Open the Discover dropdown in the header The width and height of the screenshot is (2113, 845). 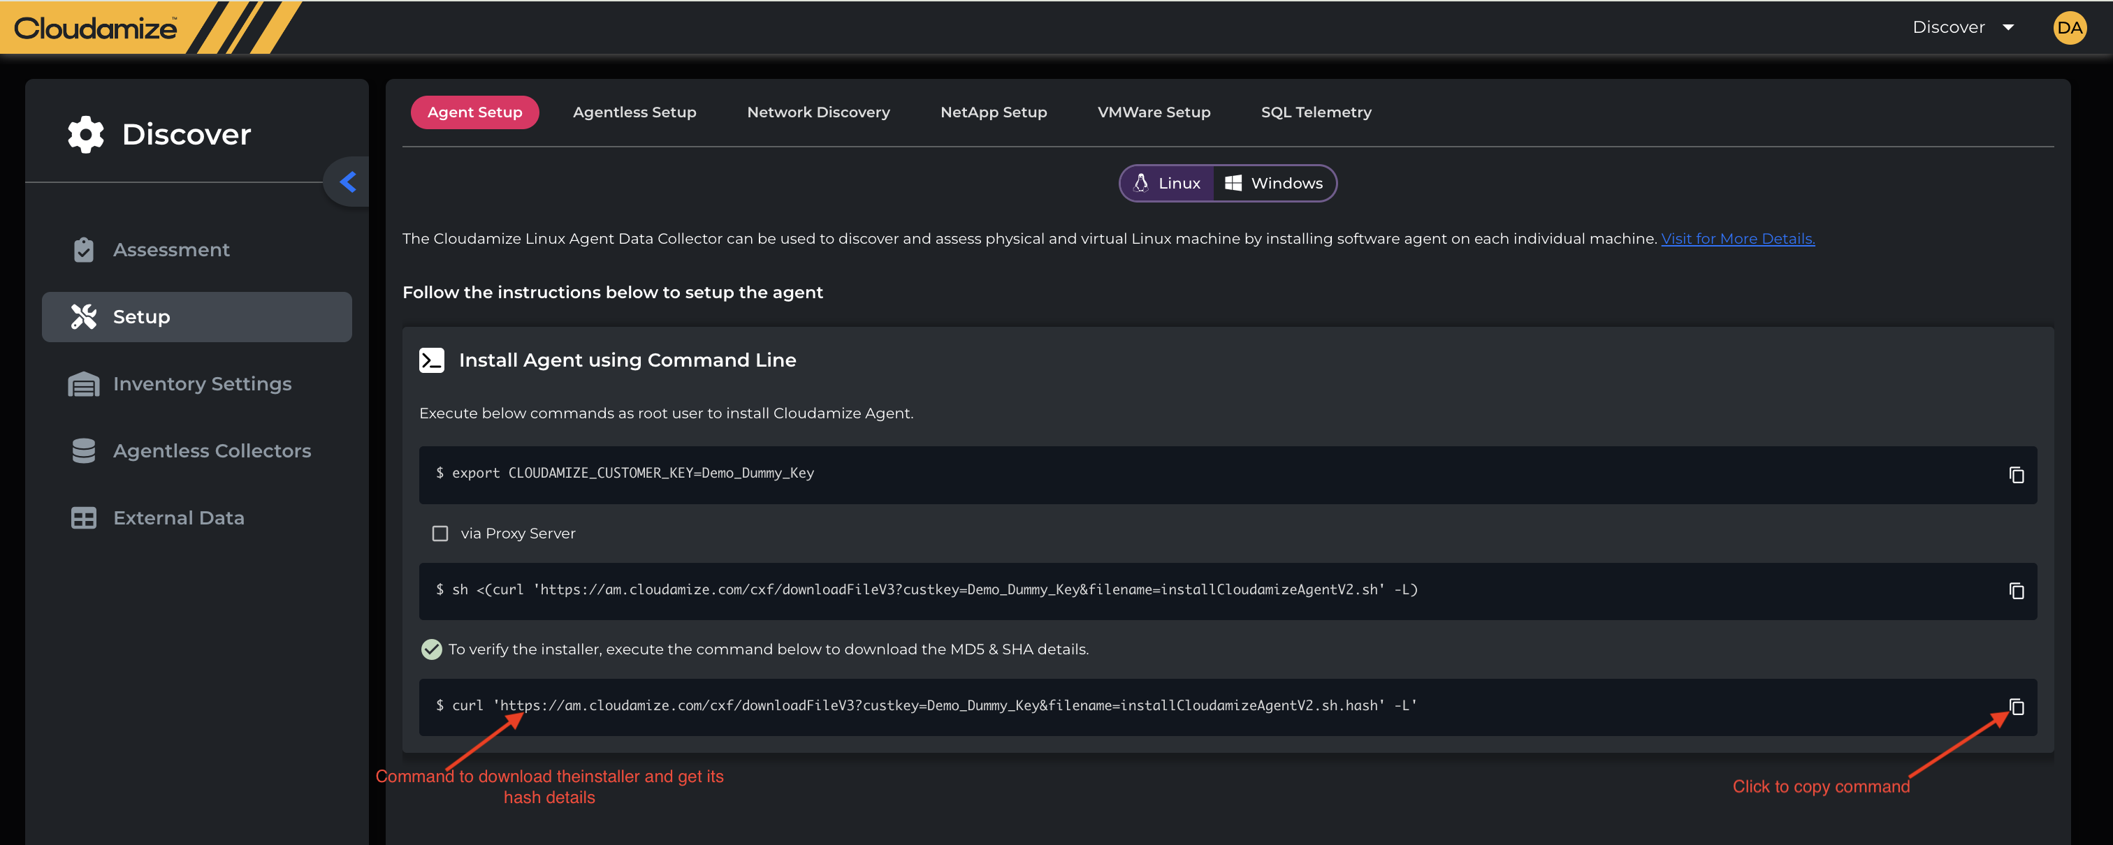tap(1962, 28)
